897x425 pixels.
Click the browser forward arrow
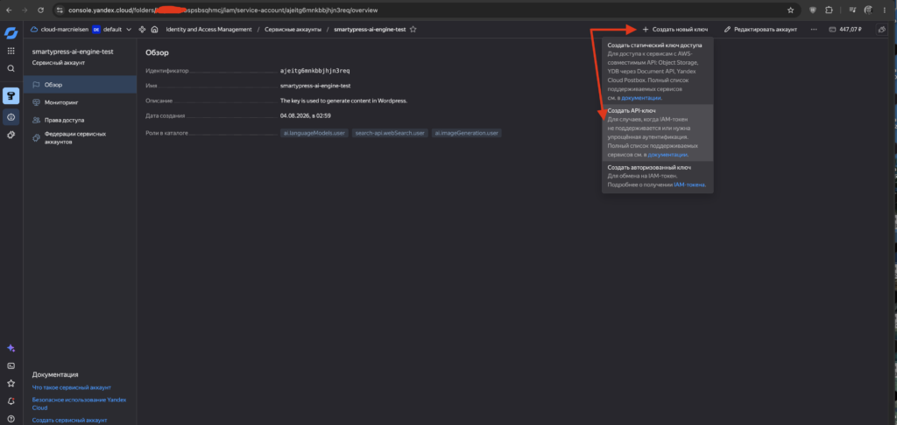tap(25, 10)
